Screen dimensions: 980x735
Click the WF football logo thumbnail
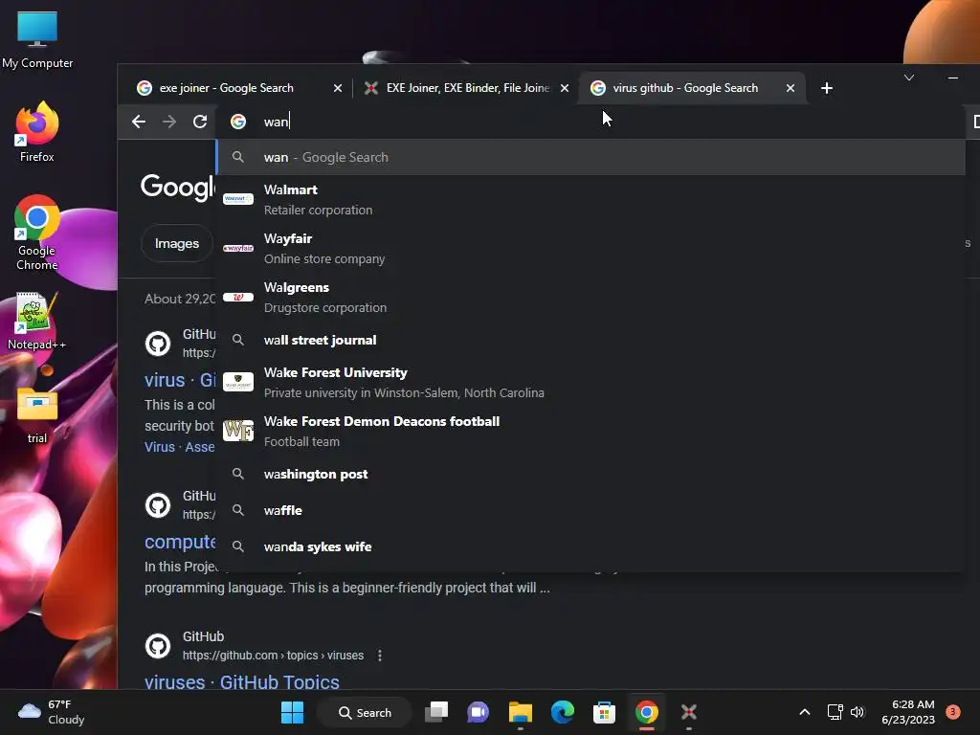point(238,431)
